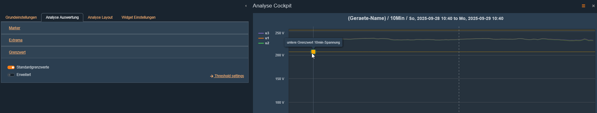The width and height of the screenshot is (597, 113).
Task: Click the 100 V axis label
Action: tap(279, 102)
